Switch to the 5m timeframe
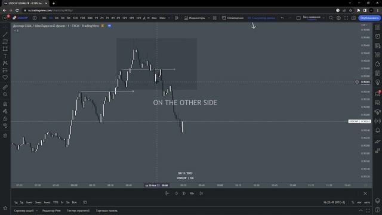 (69, 18)
